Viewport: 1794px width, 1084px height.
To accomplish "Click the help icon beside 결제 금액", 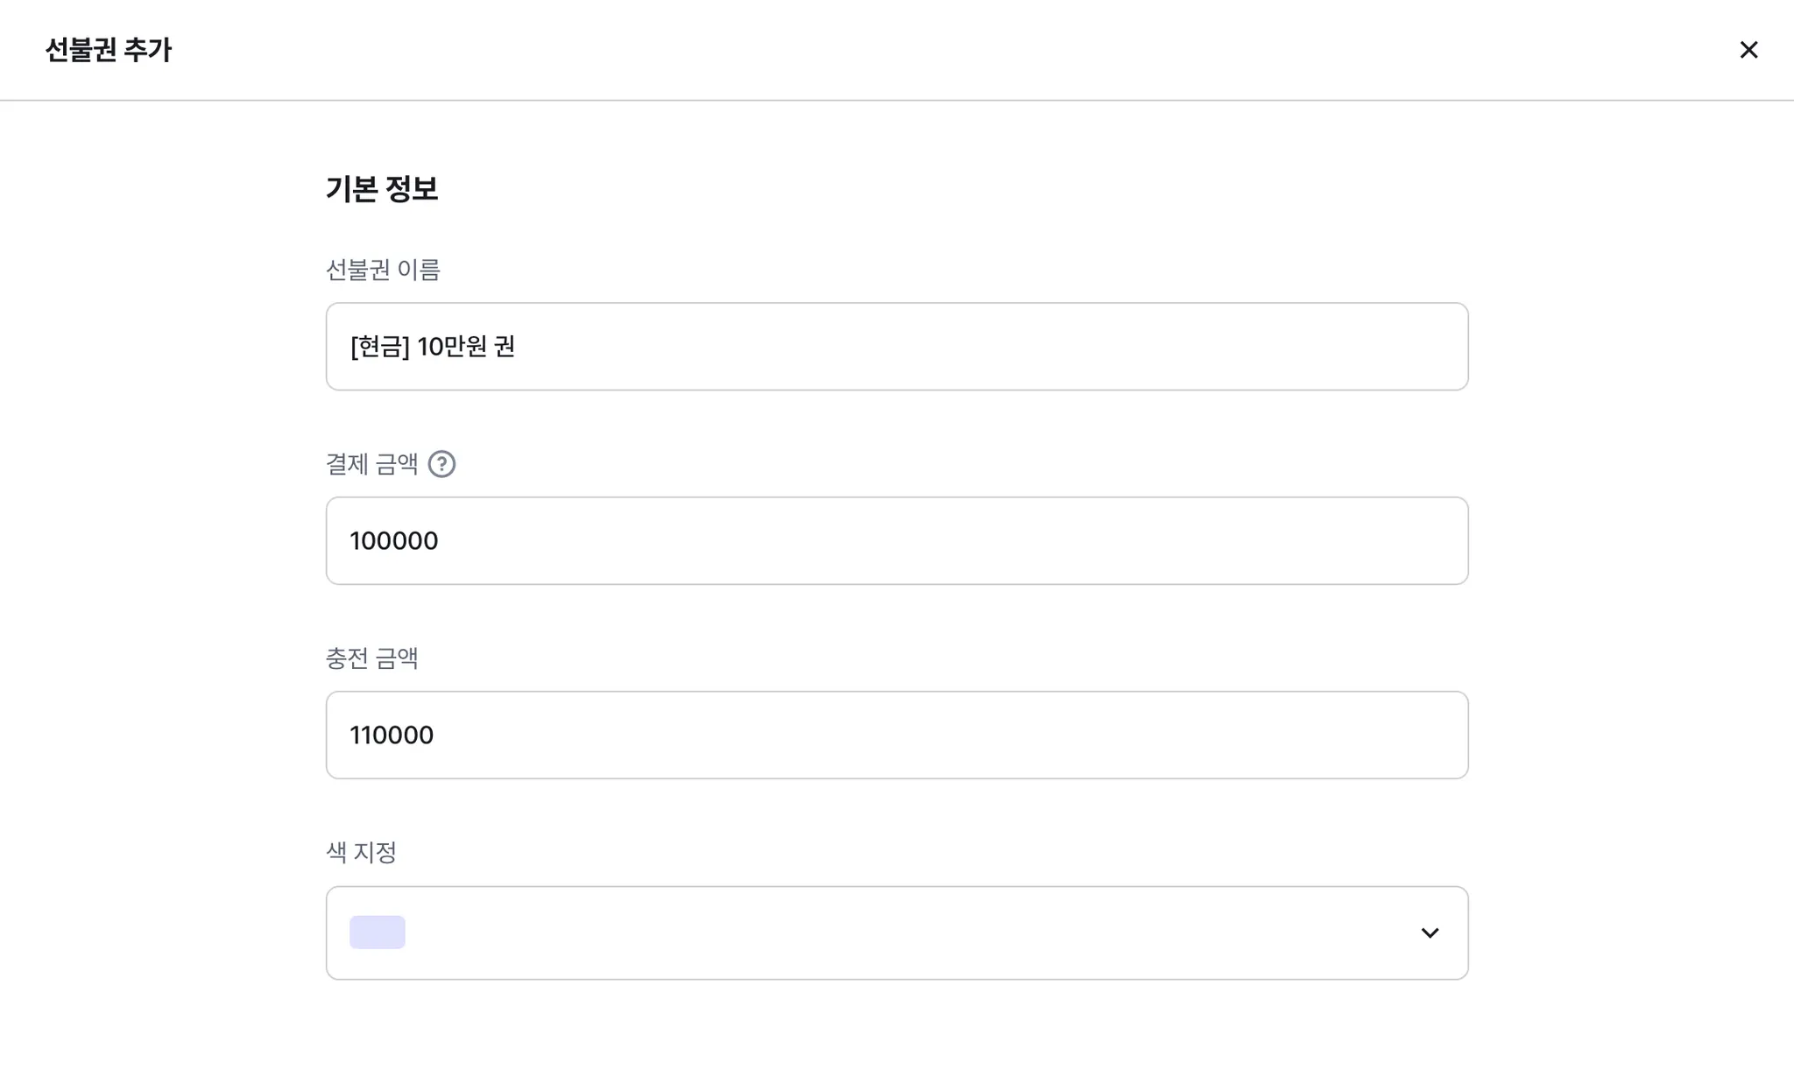I will 441,464.
